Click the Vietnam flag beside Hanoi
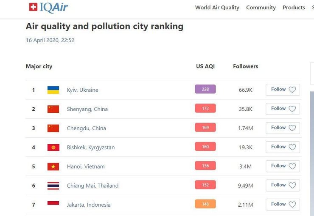 pyautogui.click(x=53, y=167)
